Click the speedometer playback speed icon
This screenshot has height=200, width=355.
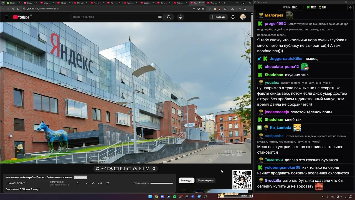[x=135, y=169]
